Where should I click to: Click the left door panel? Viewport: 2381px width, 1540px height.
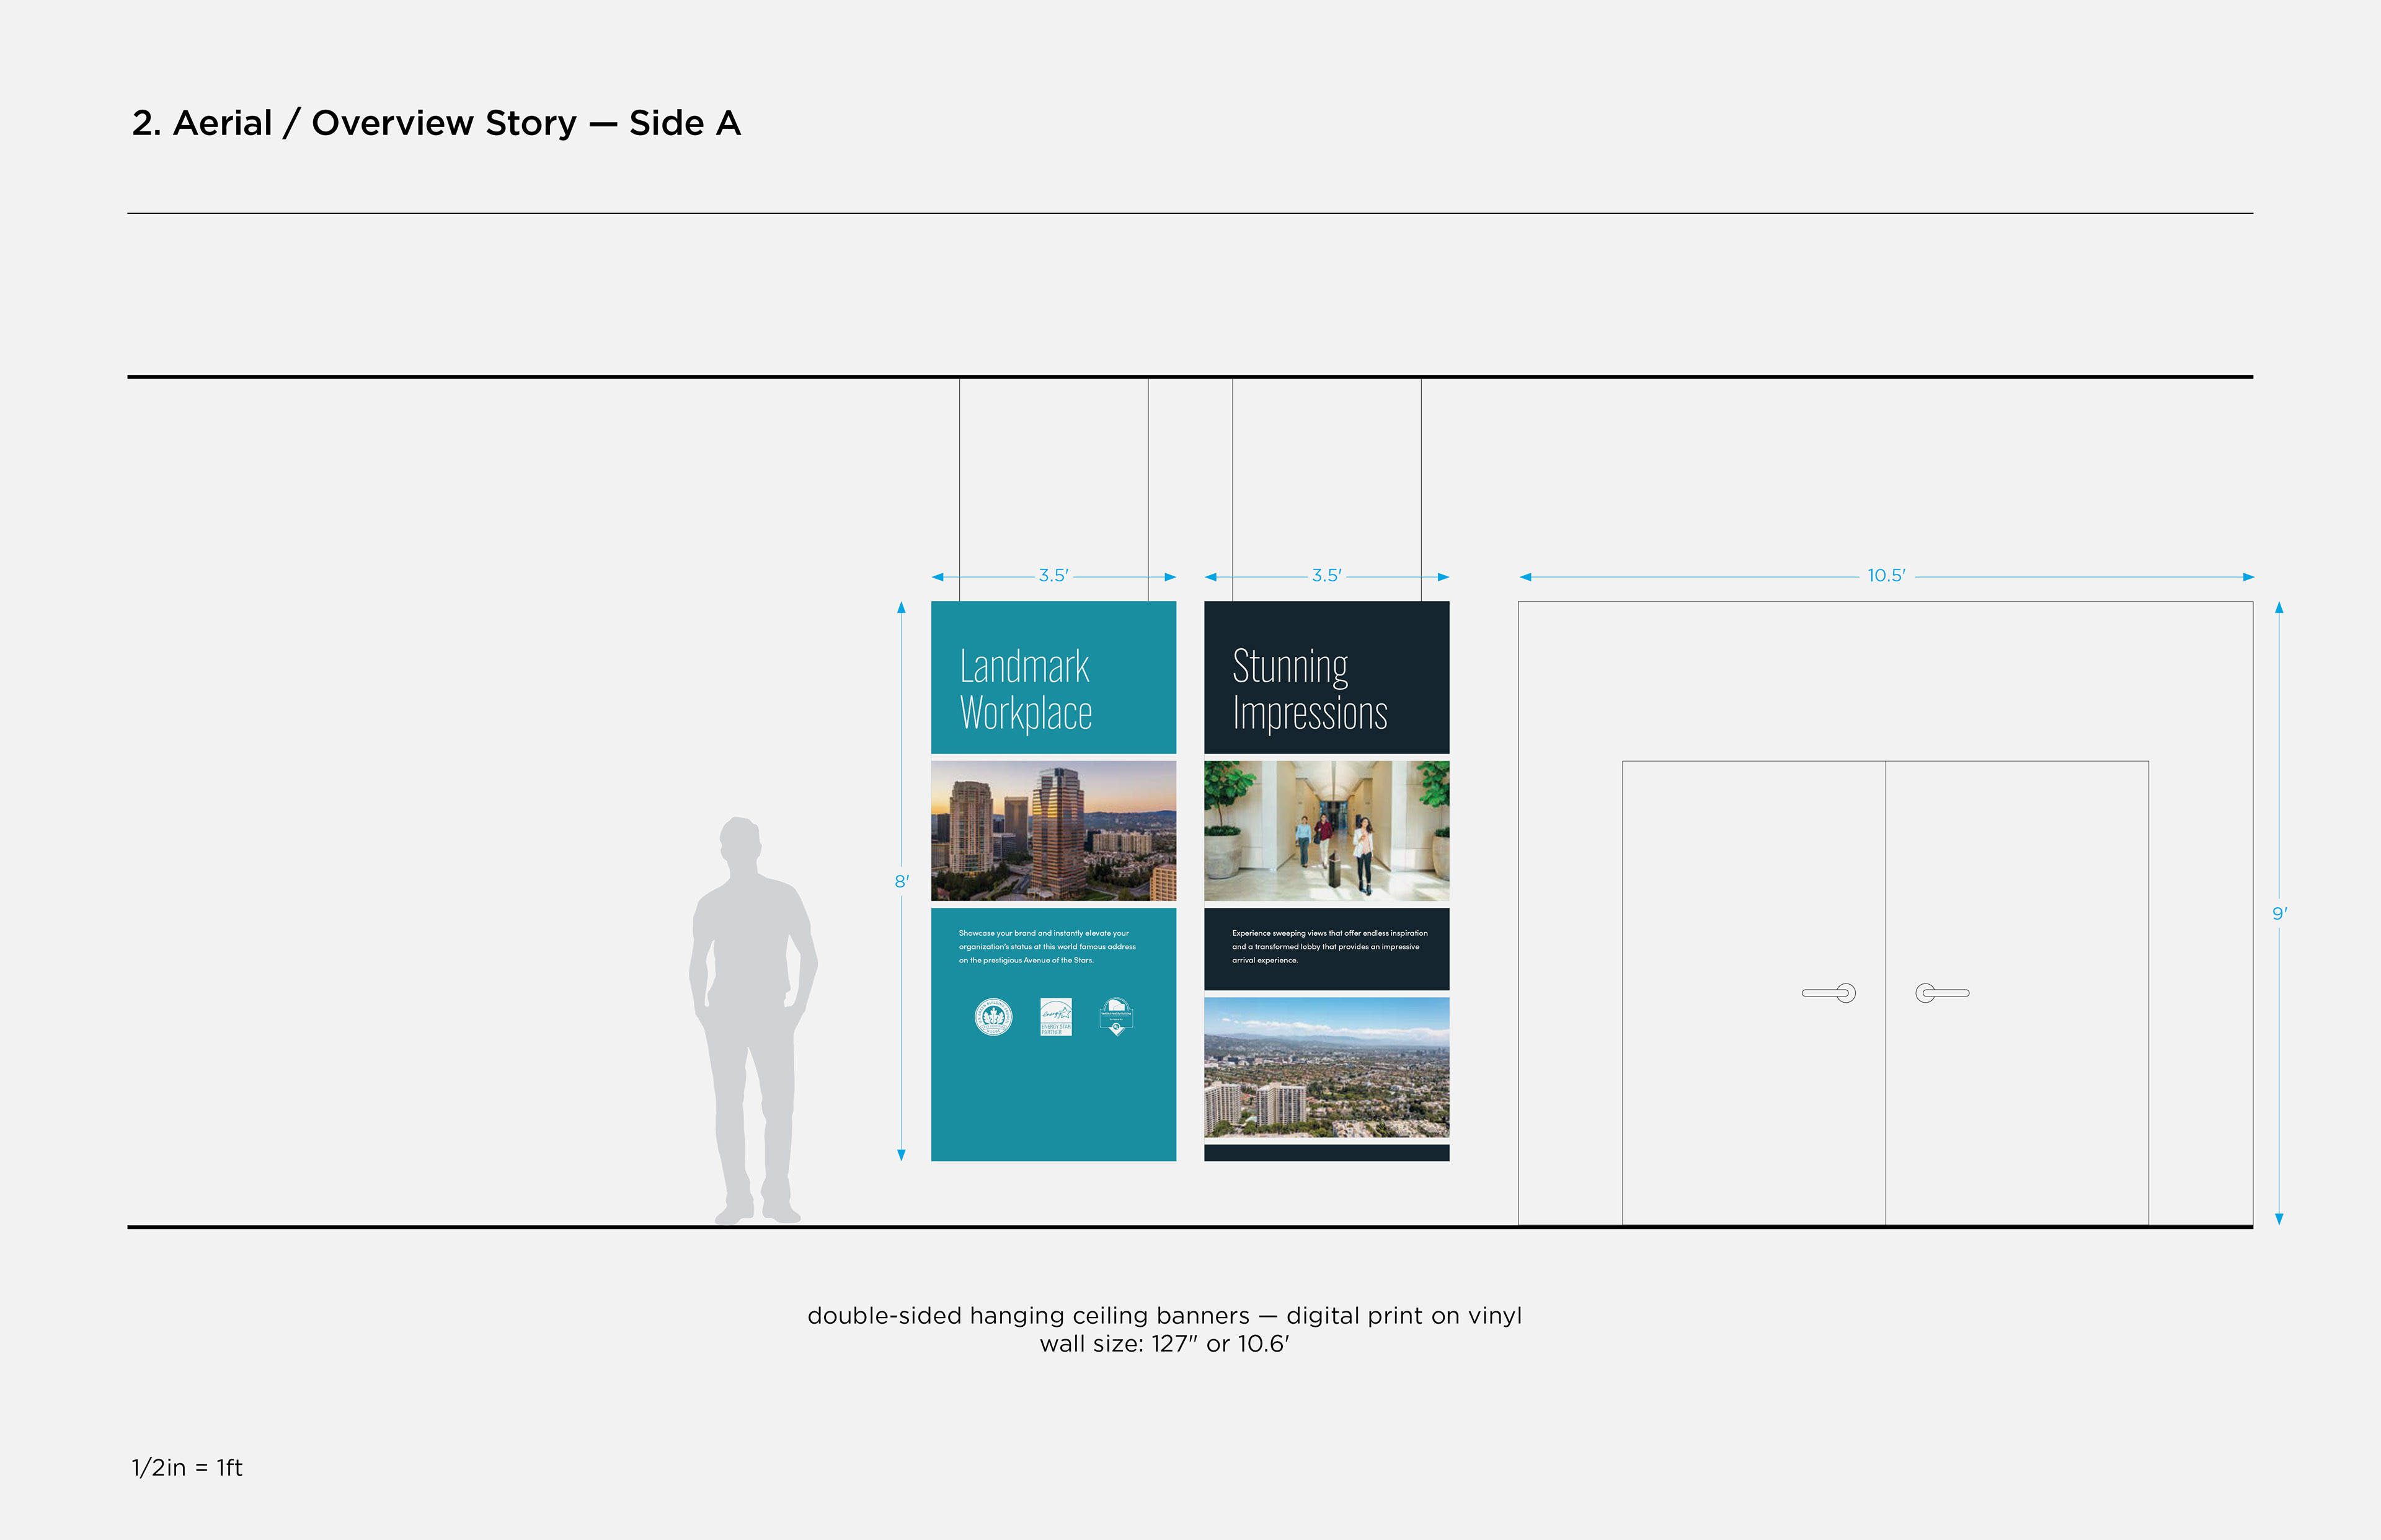pyautogui.click(x=1754, y=993)
